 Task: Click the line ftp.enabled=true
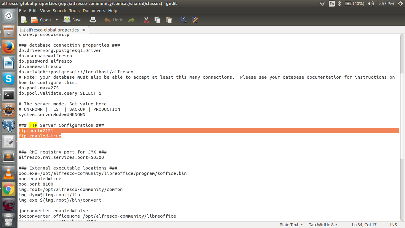40,136
